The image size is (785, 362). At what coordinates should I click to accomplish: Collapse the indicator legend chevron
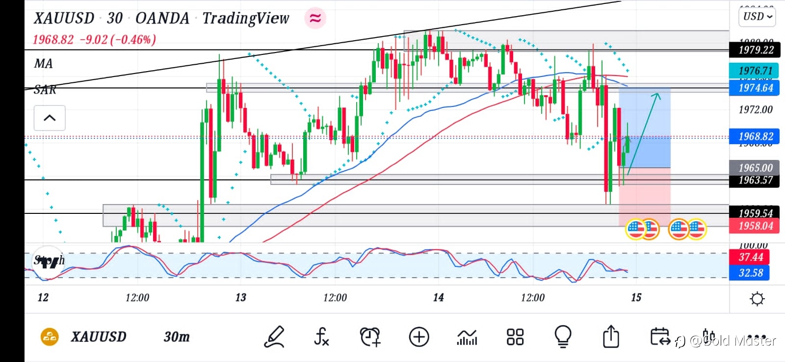pos(50,118)
